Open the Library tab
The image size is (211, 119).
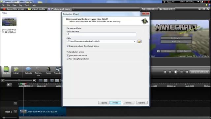pyautogui.click(x=16, y=70)
